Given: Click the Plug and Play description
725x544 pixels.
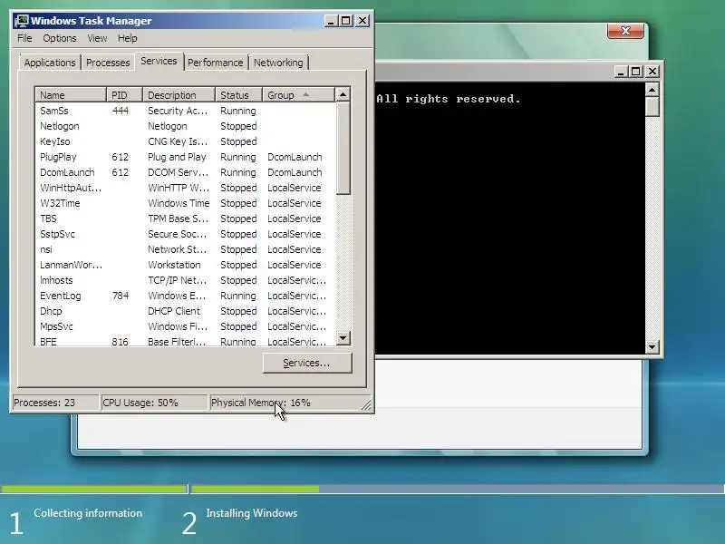Looking at the screenshot, I should click(177, 157).
